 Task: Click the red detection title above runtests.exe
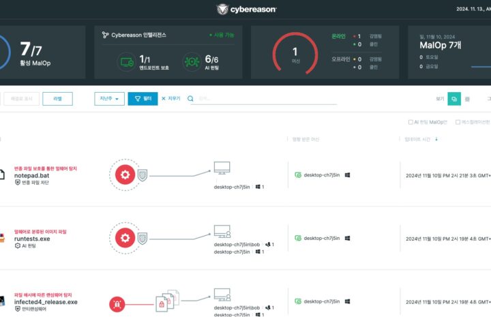40,232
